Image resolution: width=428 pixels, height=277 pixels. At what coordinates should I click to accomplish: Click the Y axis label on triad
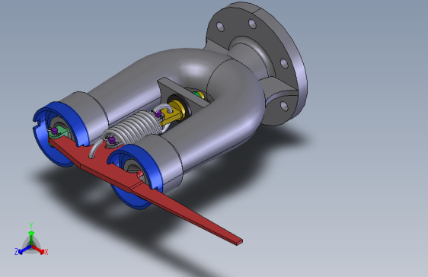[x=31, y=225]
